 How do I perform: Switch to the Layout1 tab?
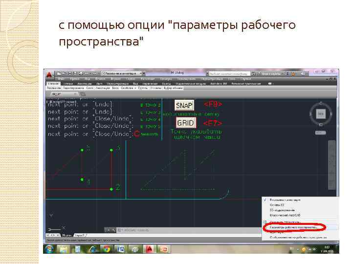point(80,235)
